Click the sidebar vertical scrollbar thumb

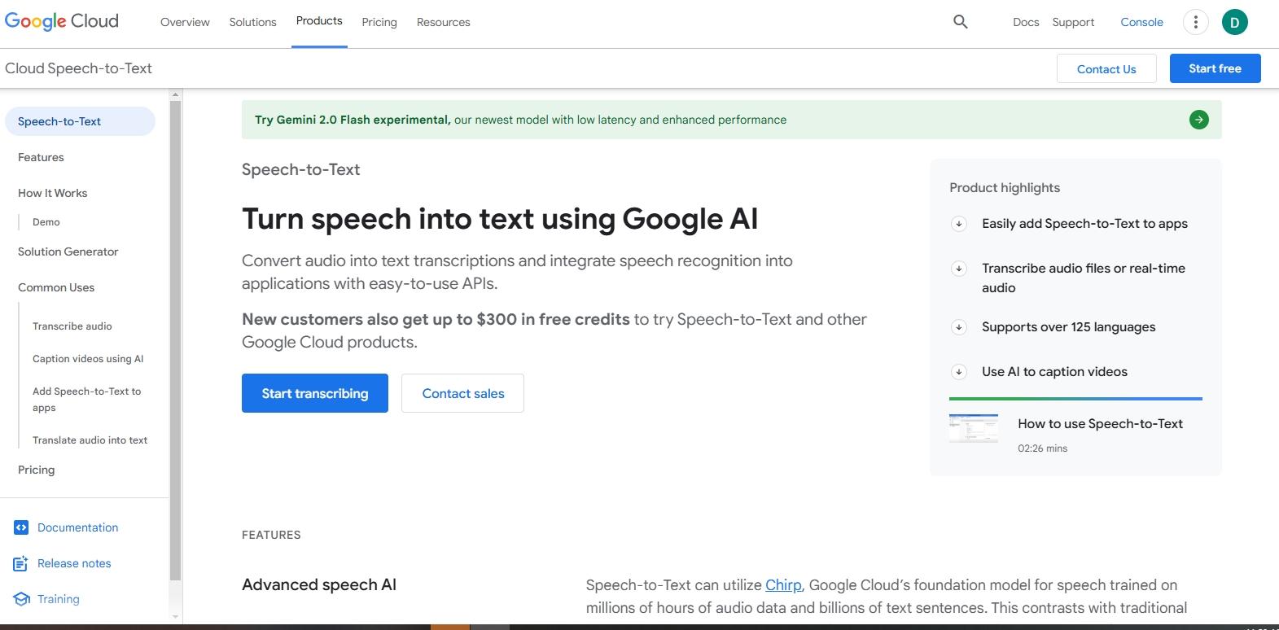point(175,340)
